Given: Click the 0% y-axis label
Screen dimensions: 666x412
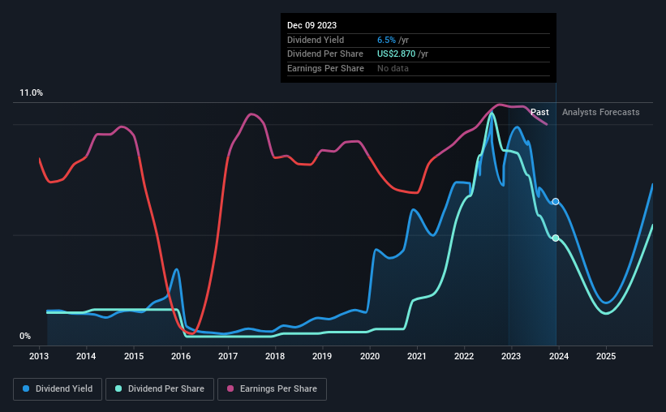Looking at the screenshot, I should tap(25, 337).
